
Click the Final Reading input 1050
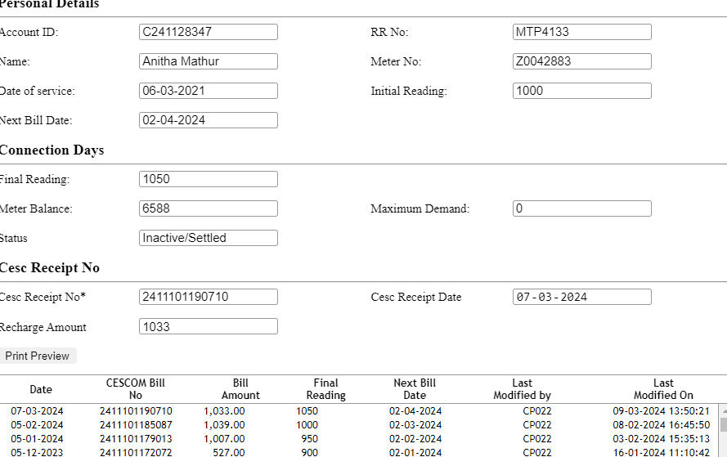click(x=209, y=179)
